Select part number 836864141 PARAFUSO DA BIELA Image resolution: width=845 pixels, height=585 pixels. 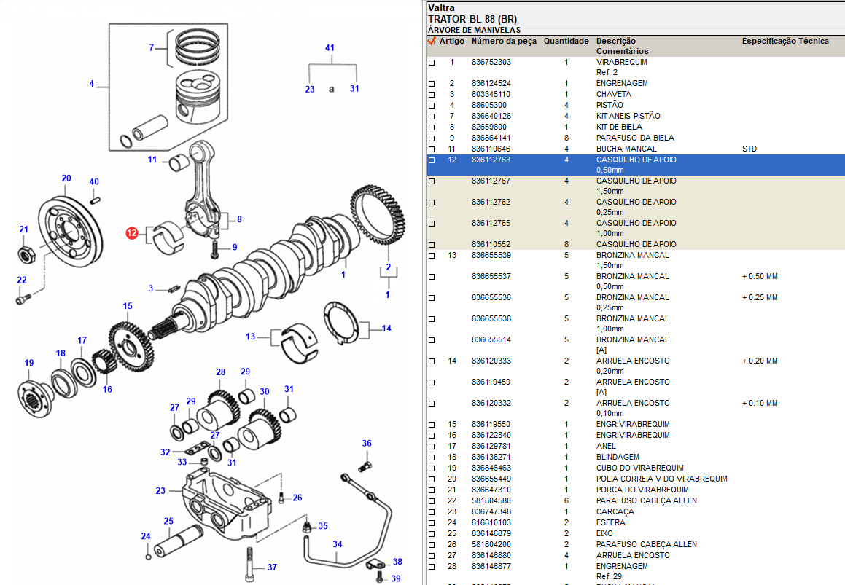click(x=491, y=138)
